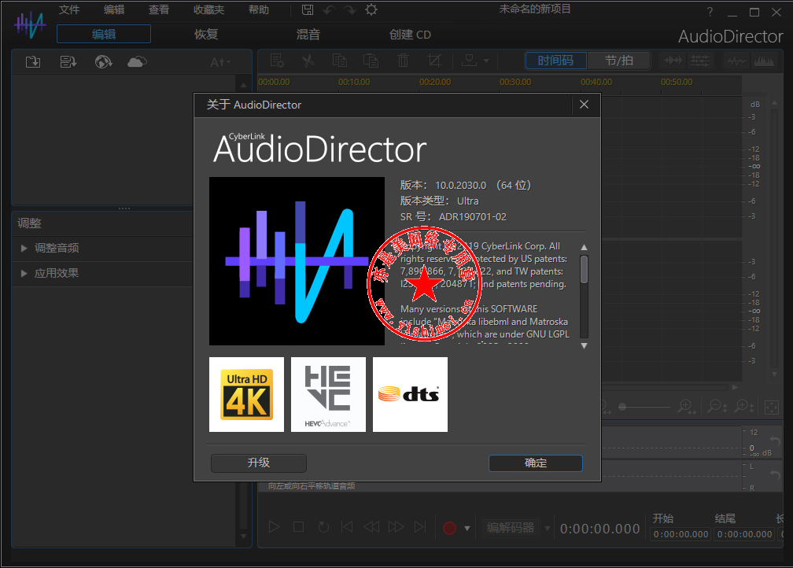Click the rewind button
This screenshot has height=568, width=793.
point(371,527)
